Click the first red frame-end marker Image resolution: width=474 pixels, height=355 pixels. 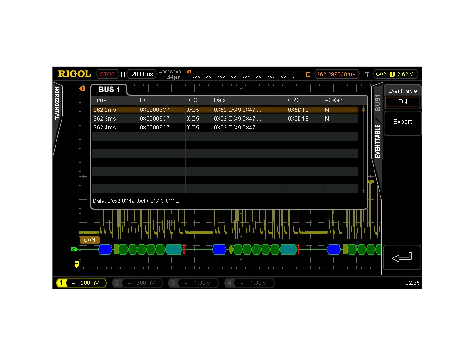click(x=184, y=249)
